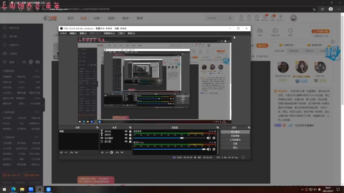
Task: Pop out the OBS Scenes dock icon
Action: 97,127
